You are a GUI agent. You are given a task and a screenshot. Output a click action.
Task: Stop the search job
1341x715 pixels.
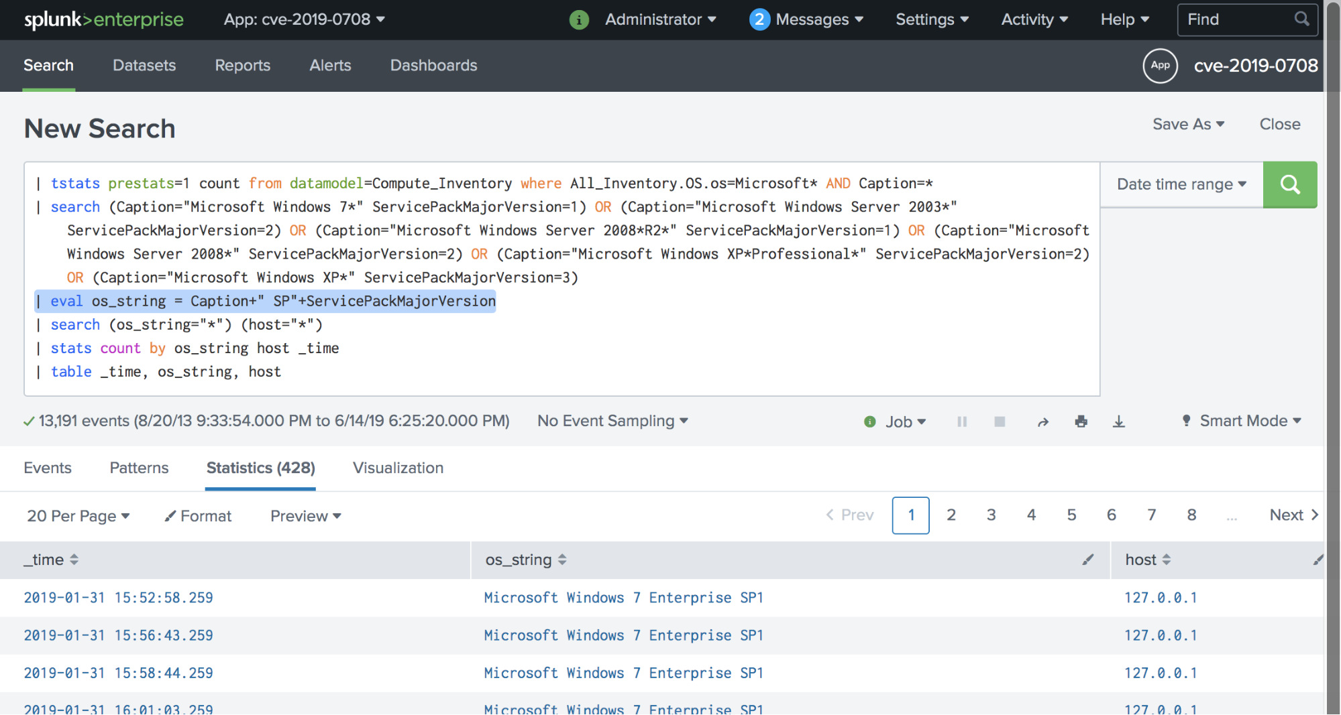[x=1000, y=421]
